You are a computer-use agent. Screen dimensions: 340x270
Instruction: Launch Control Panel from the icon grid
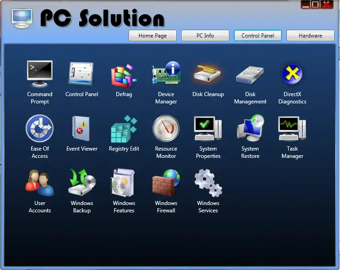click(81, 74)
